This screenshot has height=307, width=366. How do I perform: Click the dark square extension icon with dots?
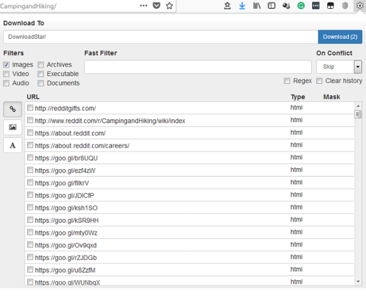(316, 6)
